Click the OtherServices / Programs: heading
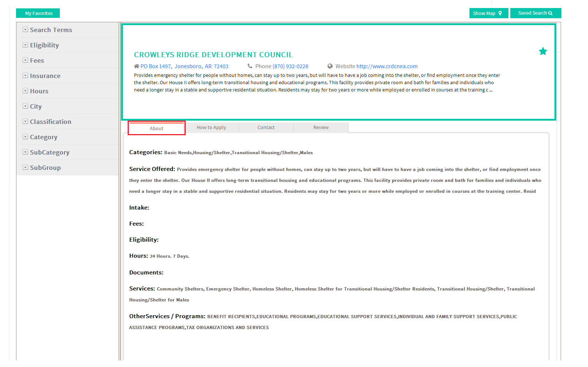The image size is (588, 367). click(x=167, y=316)
